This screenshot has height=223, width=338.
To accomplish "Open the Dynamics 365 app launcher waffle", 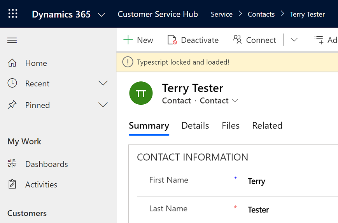I will [x=13, y=14].
